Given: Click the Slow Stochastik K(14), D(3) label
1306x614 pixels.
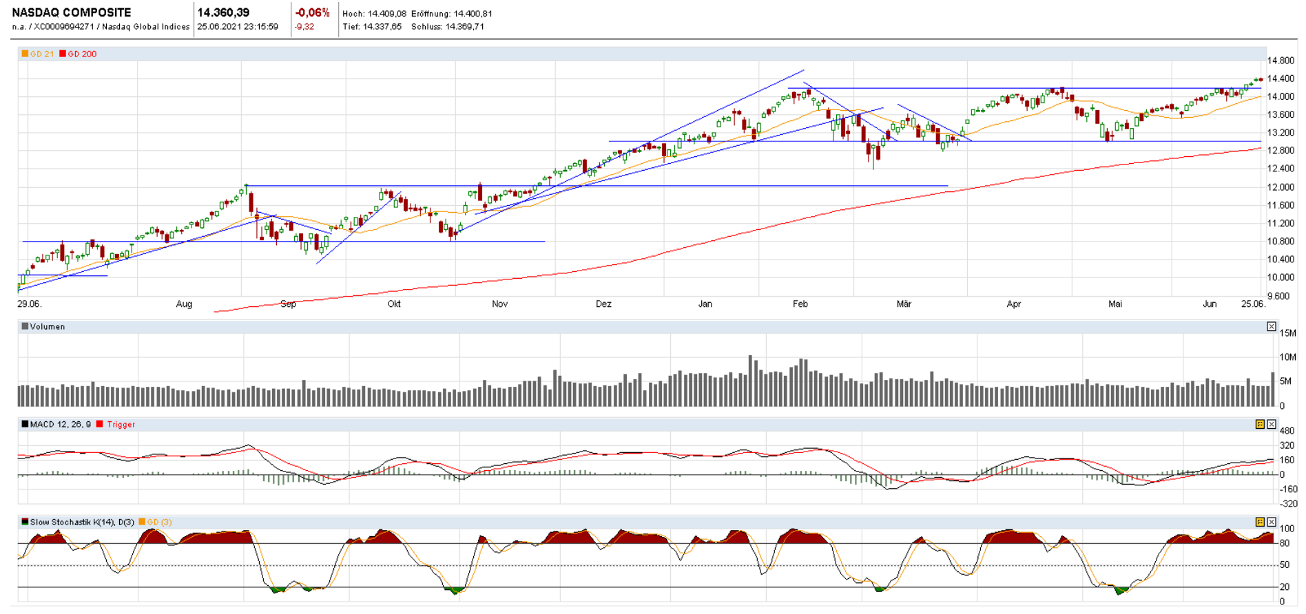Looking at the screenshot, I should (x=82, y=522).
